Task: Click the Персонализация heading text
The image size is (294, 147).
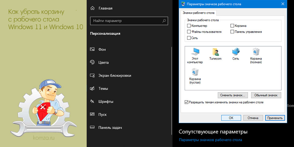Action: (x=105, y=34)
